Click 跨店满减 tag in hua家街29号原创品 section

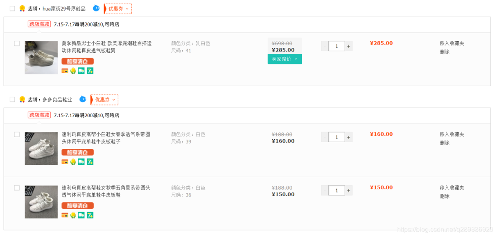click(39, 24)
